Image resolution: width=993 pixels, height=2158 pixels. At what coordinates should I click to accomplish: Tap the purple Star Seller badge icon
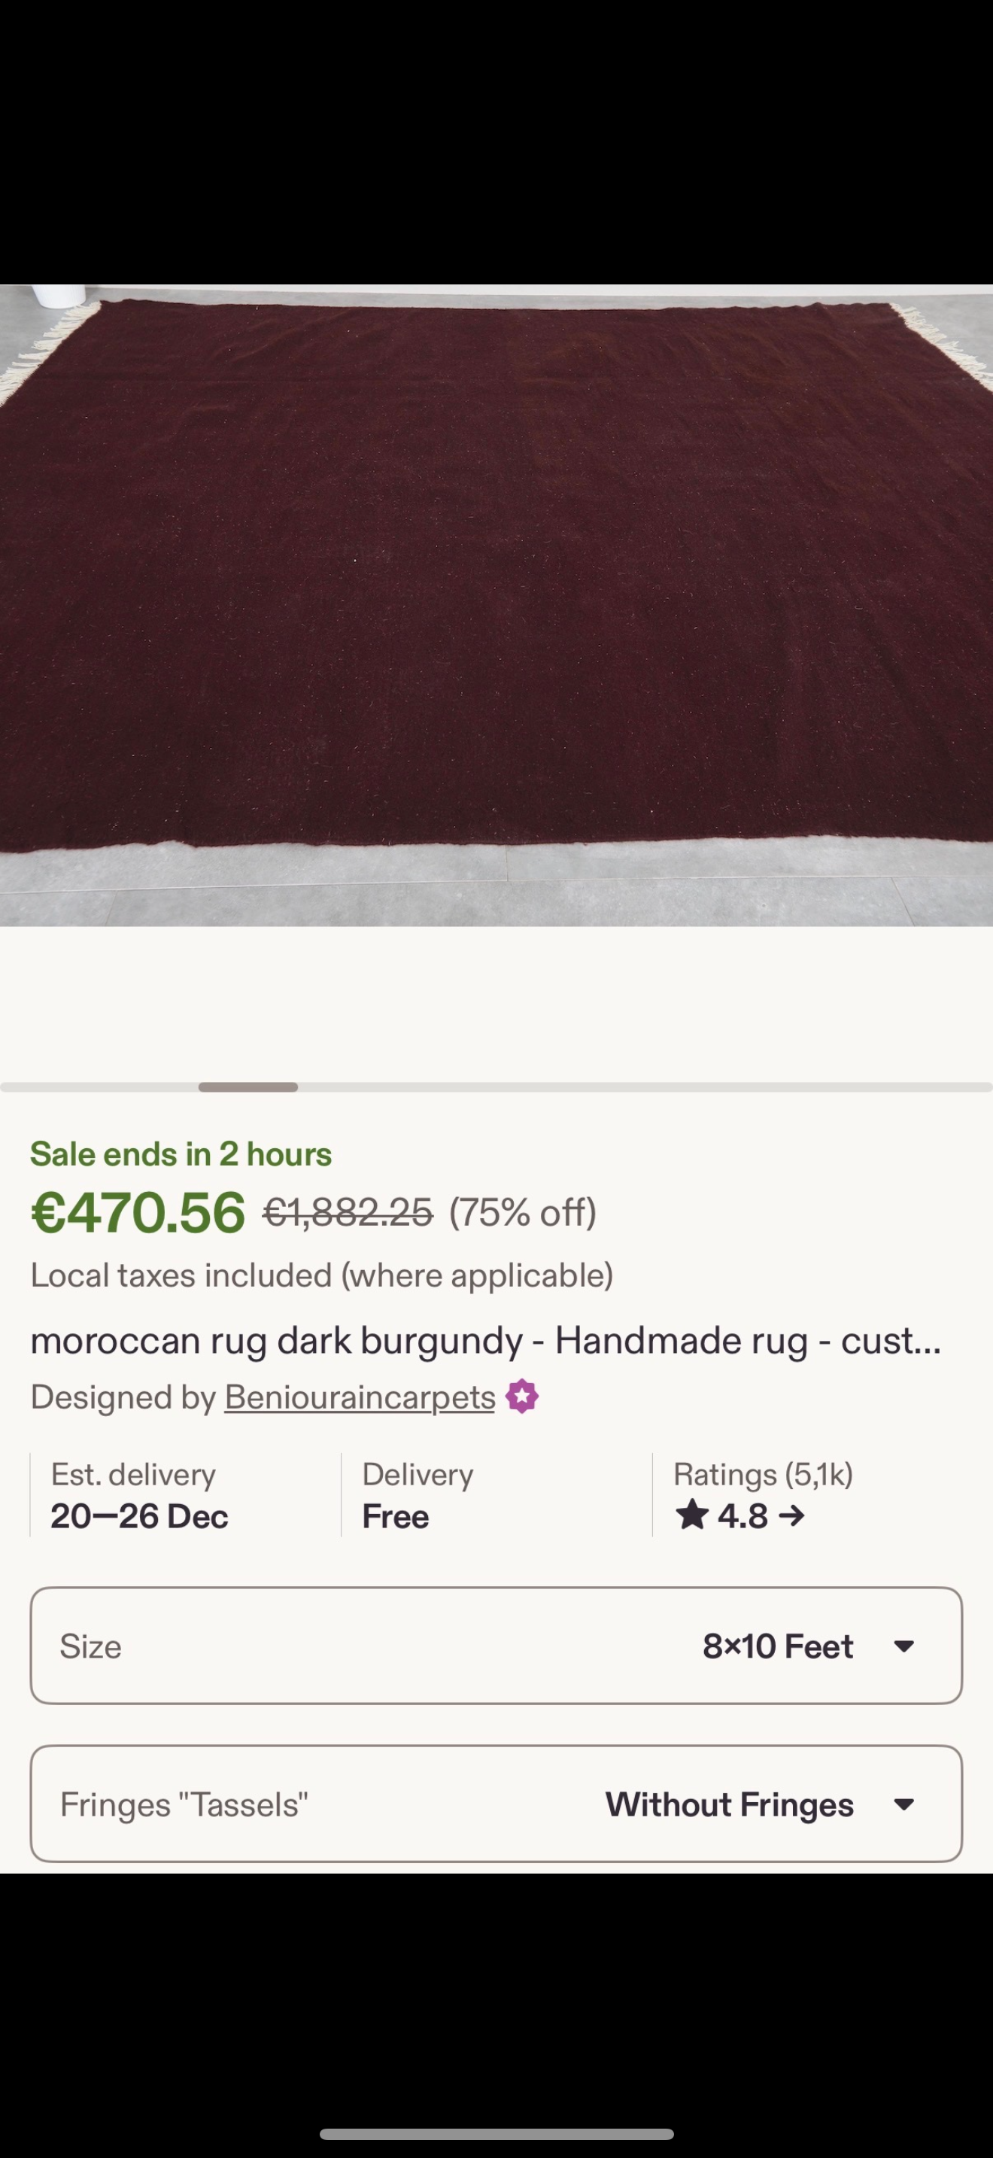pyautogui.click(x=521, y=1397)
